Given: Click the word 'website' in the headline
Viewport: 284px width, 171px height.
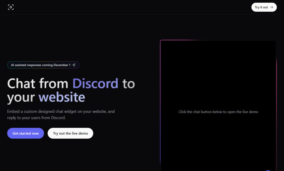Looking at the screenshot, I should [x=62, y=97].
